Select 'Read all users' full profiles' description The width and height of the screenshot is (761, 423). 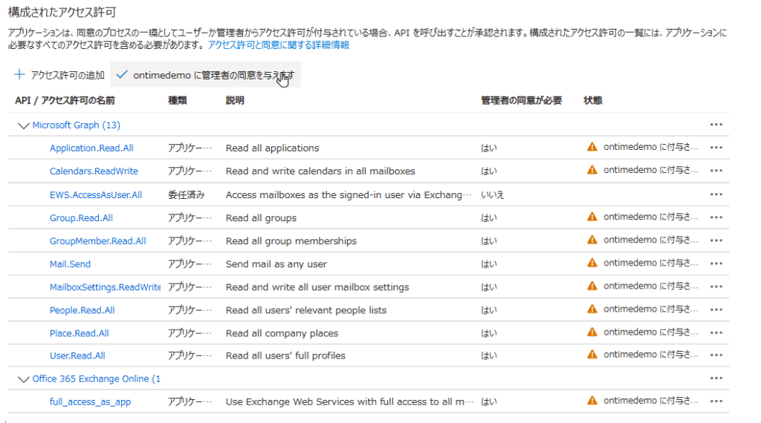(x=285, y=355)
